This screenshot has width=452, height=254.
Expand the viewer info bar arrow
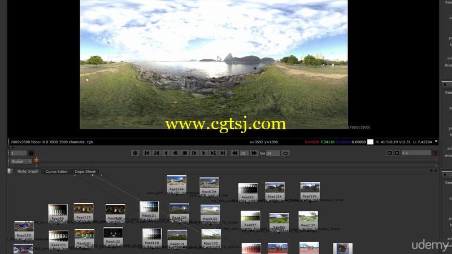(x=436, y=142)
